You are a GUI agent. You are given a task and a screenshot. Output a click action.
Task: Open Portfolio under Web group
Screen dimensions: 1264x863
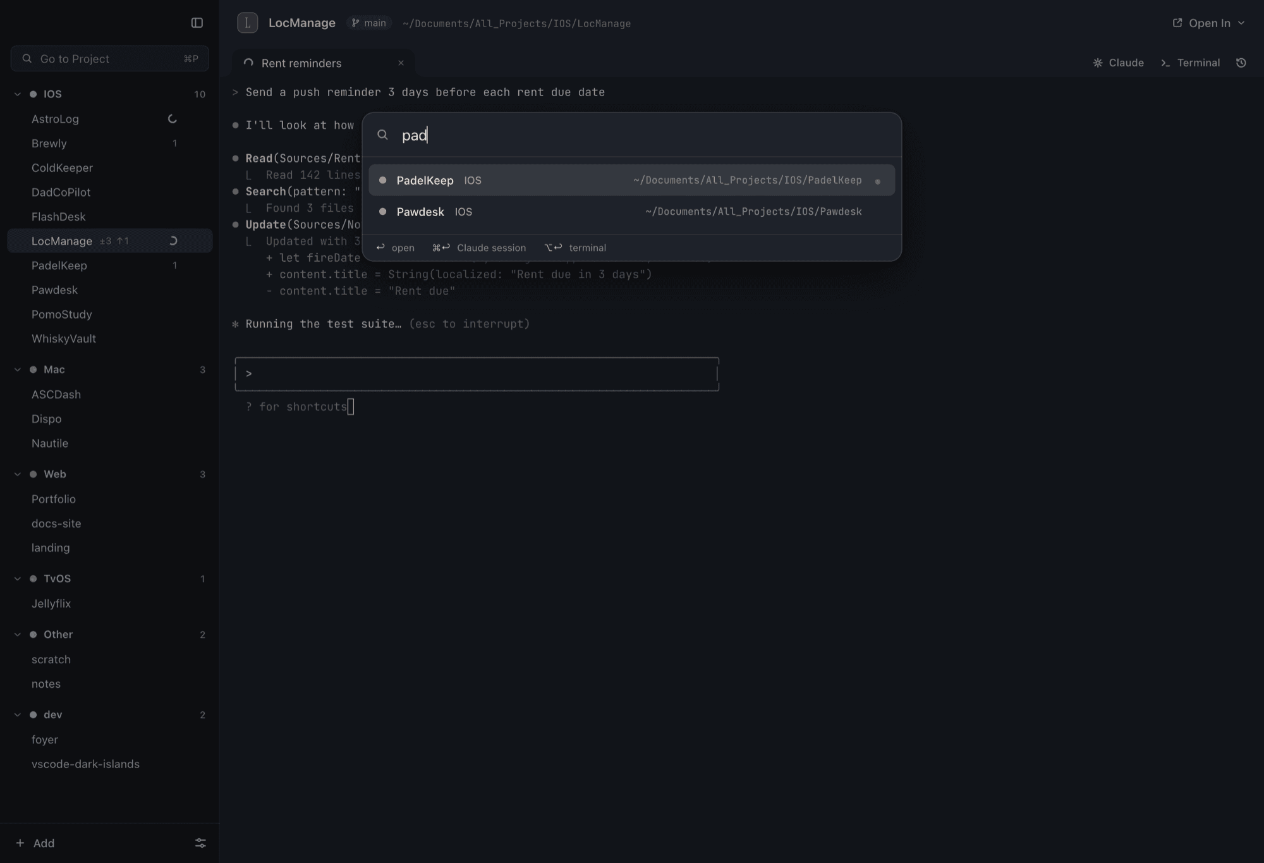click(x=110, y=499)
